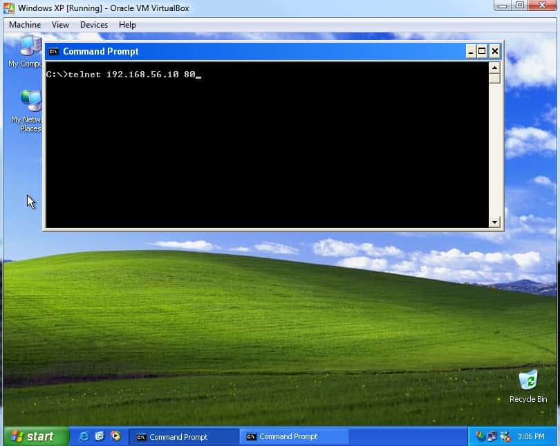This screenshot has width=560, height=446.
Task: Launch Internet Explorer from Quick Launch
Action: coord(84,436)
